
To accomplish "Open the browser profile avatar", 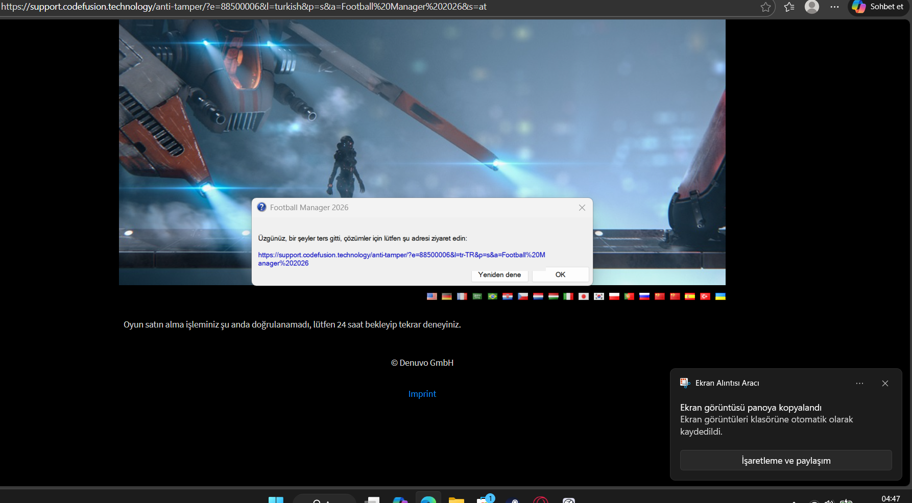I will pyautogui.click(x=812, y=7).
